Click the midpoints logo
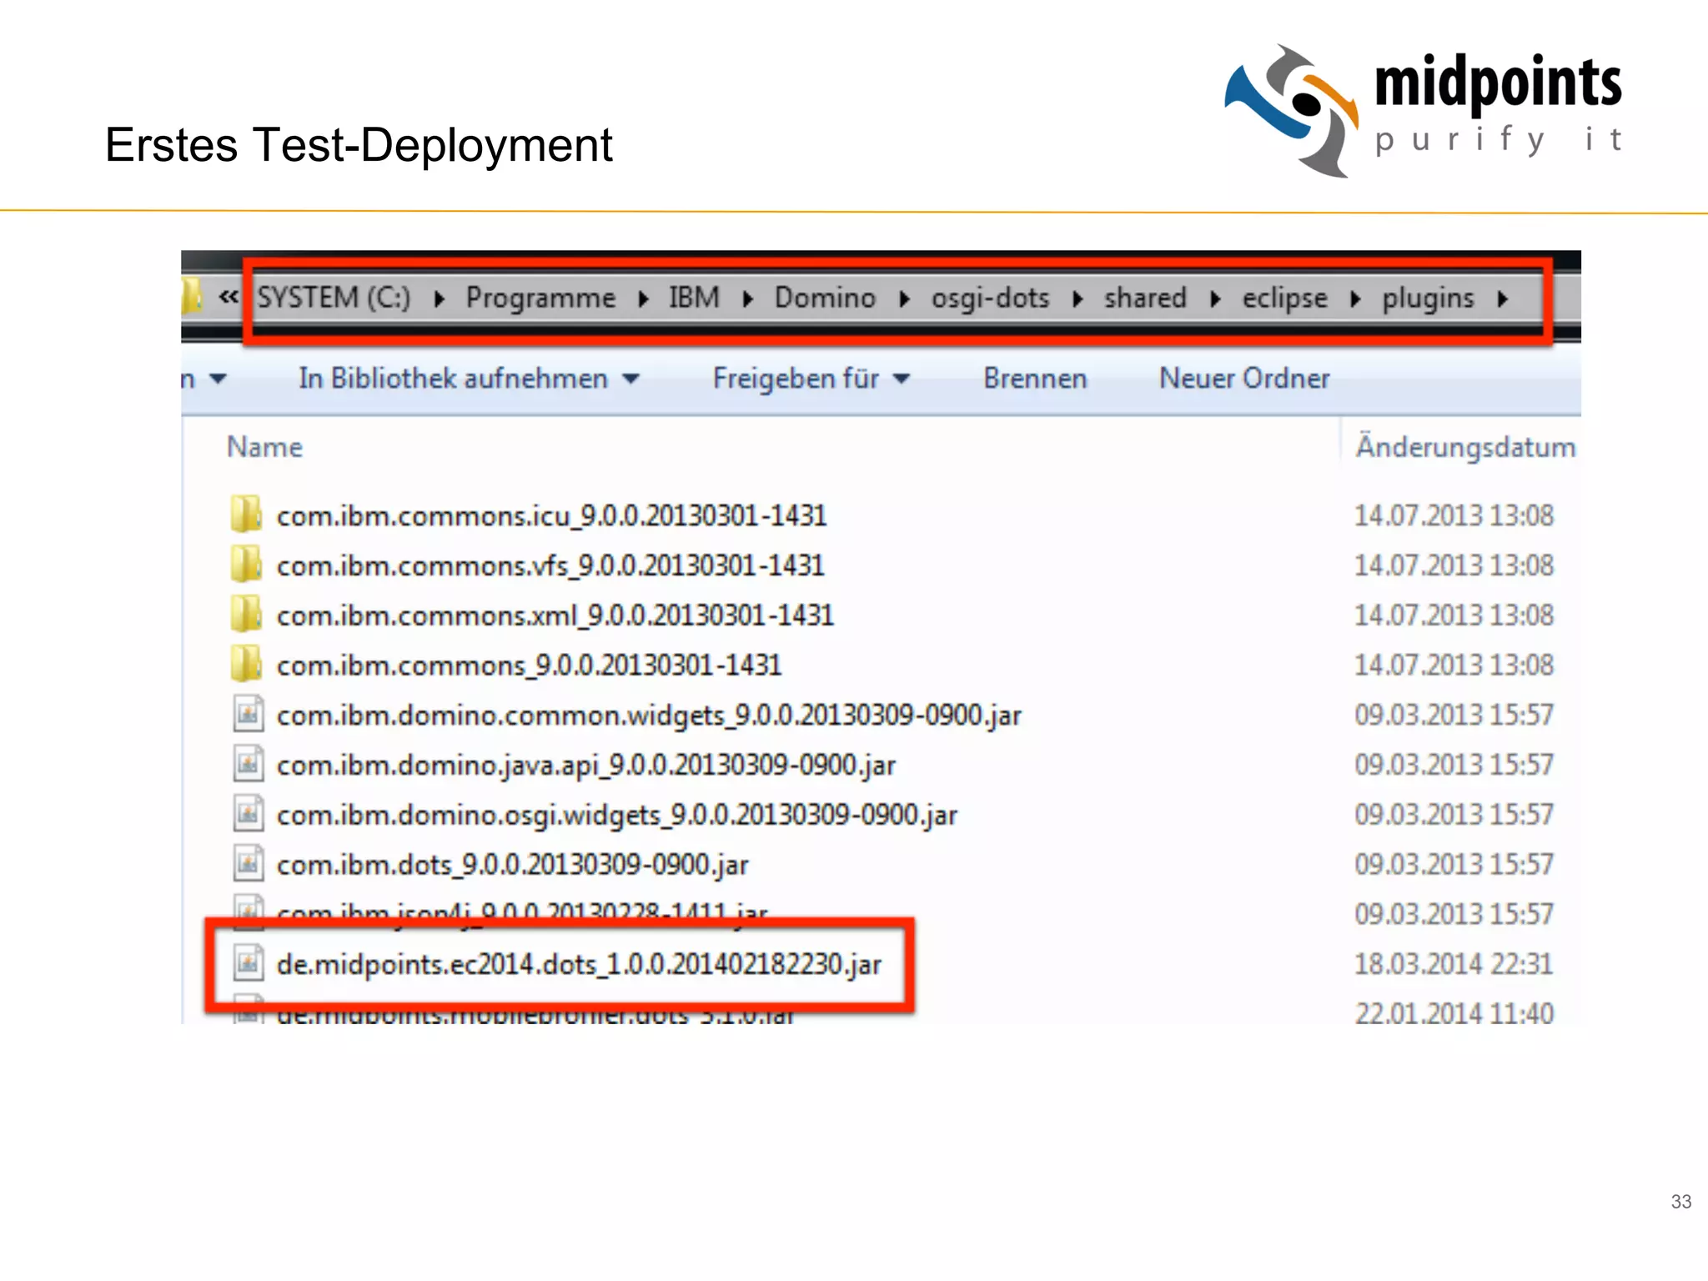Viewport: 1708px width, 1281px height. click(x=1423, y=110)
